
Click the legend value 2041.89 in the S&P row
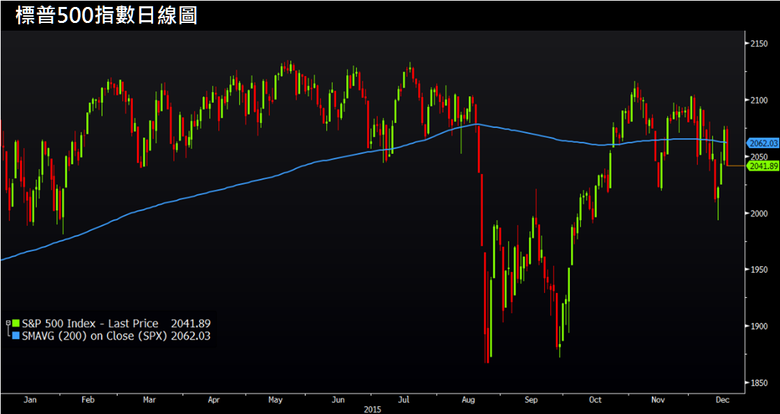click(191, 324)
